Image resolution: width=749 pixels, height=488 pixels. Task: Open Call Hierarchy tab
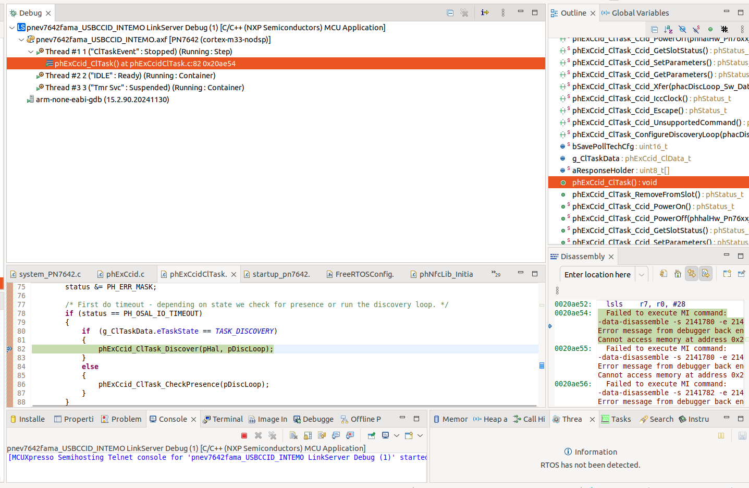point(529,419)
